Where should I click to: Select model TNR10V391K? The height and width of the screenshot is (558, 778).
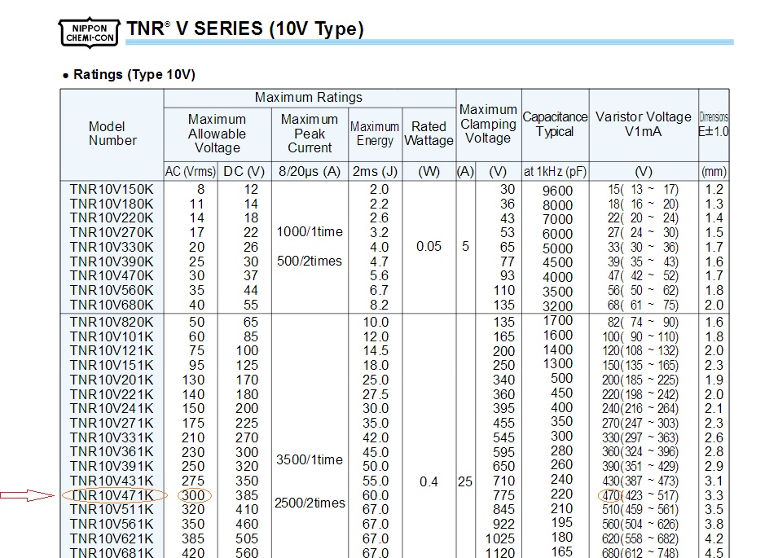112,466
